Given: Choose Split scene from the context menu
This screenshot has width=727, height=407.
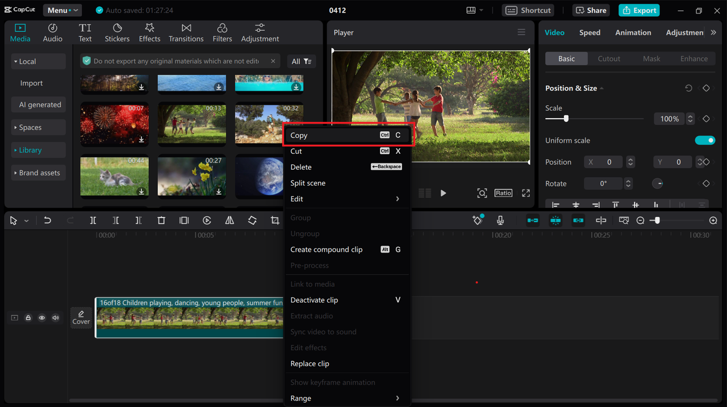Looking at the screenshot, I should click(347, 183).
